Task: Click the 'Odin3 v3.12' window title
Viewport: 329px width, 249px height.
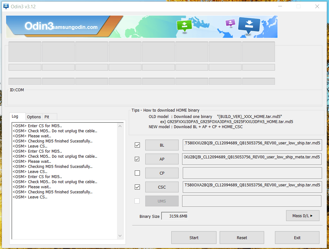Action: point(23,6)
